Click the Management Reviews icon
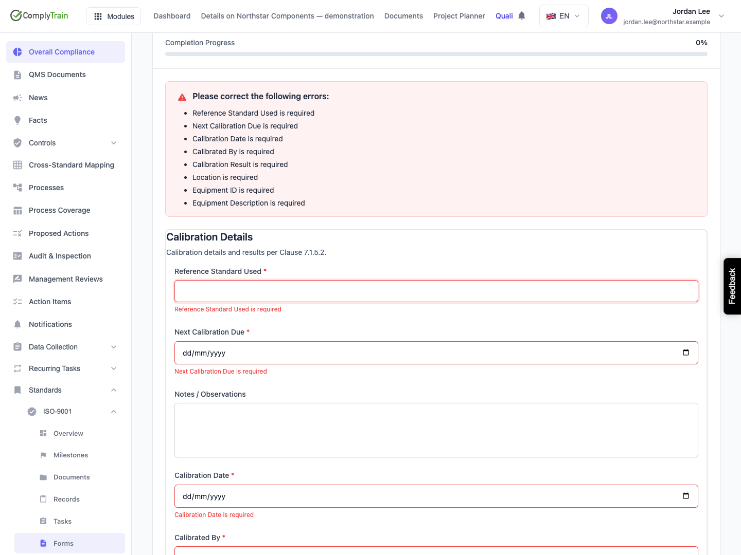Screen dimensions: 741x555 point(17,279)
